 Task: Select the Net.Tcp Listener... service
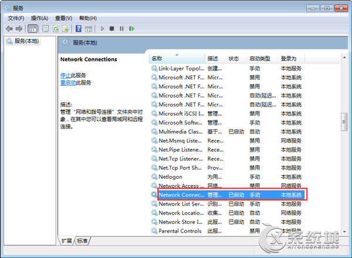click(x=228, y=159)
